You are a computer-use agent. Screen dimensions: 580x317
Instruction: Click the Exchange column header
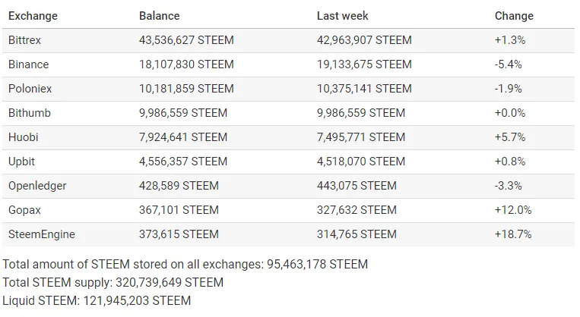pyautogui.click(x=33, y=16)
